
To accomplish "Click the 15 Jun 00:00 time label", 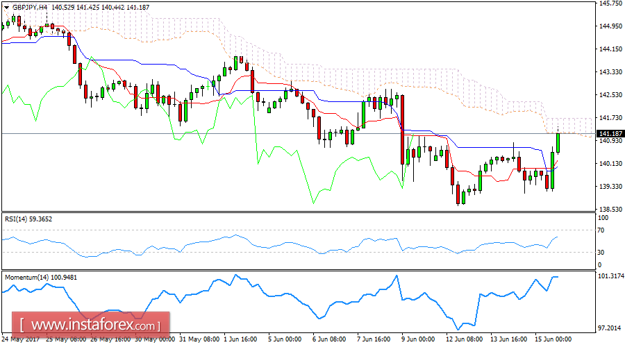I will 553,339.
